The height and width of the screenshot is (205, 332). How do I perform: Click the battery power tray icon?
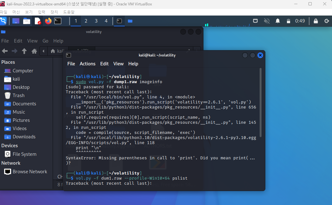coord(289,21)
